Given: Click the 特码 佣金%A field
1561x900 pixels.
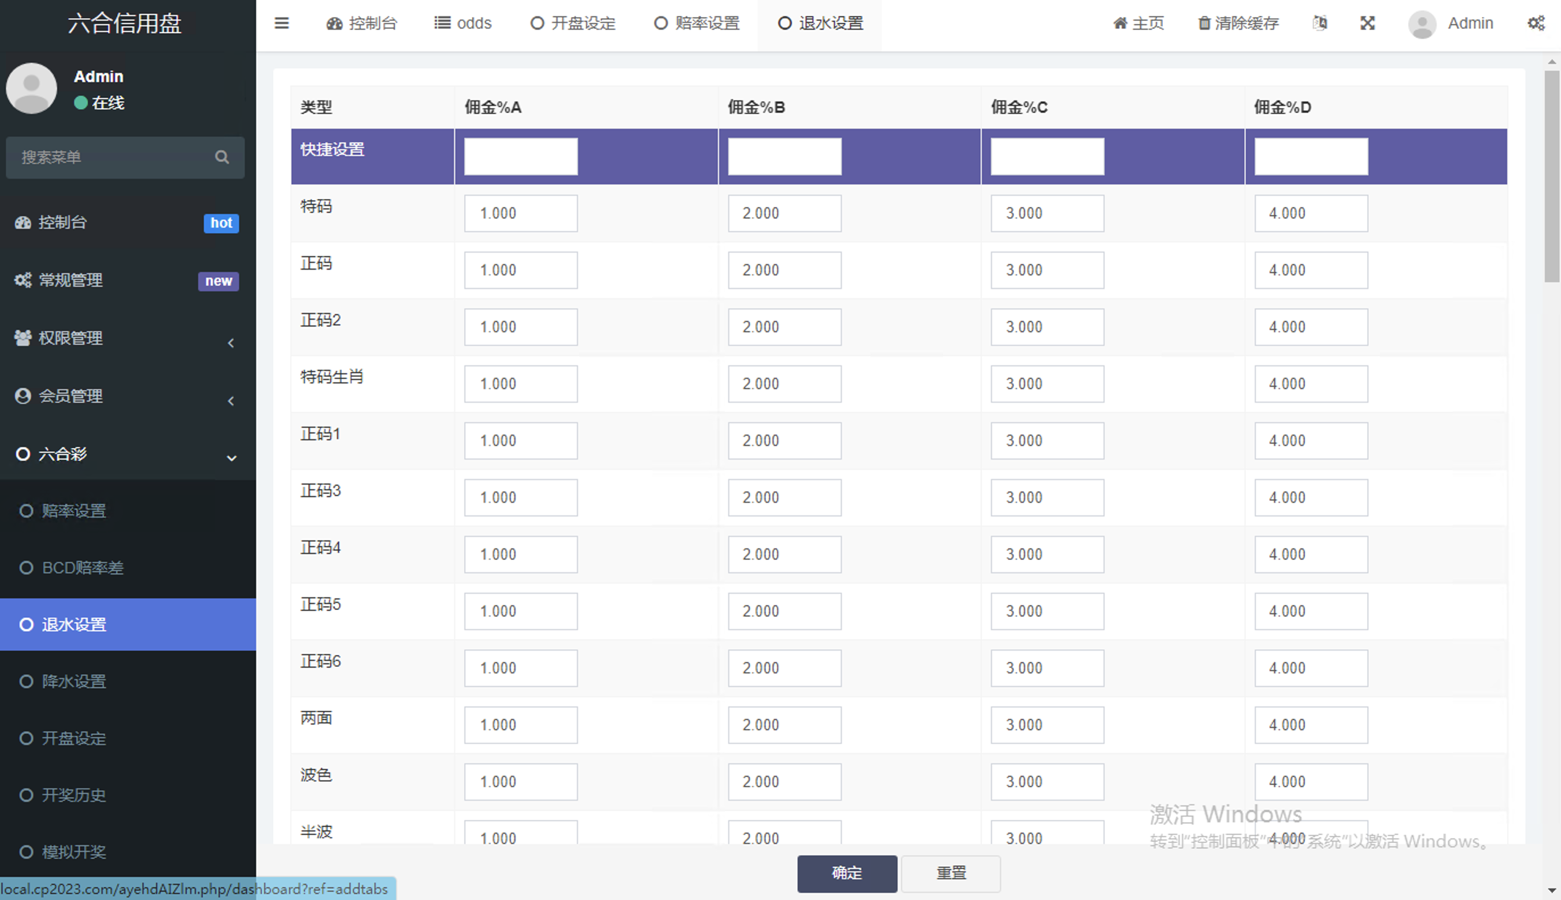Looking at the screenshot, I should click(x=521, y=213).
